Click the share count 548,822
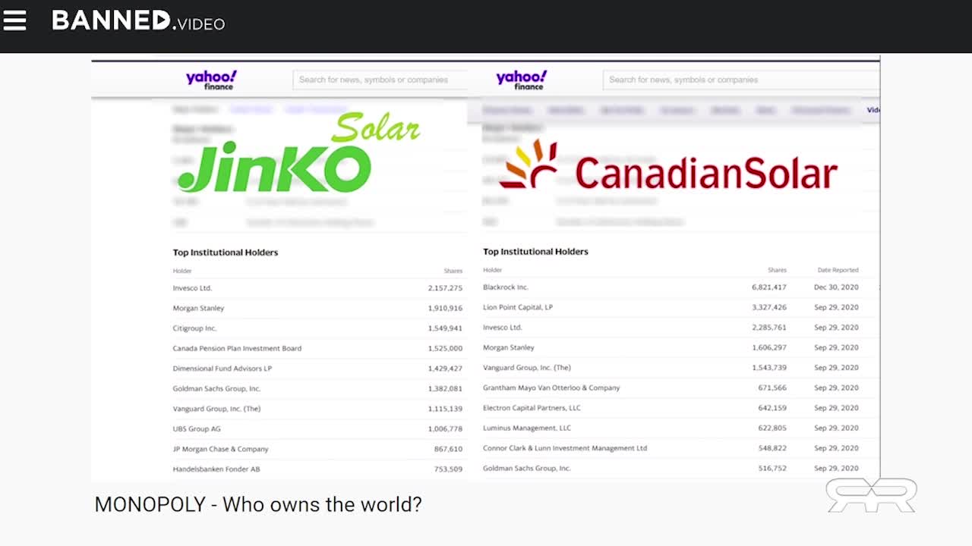Image resolution: width=972 pixels, height=546 pixels. point(772,448)
